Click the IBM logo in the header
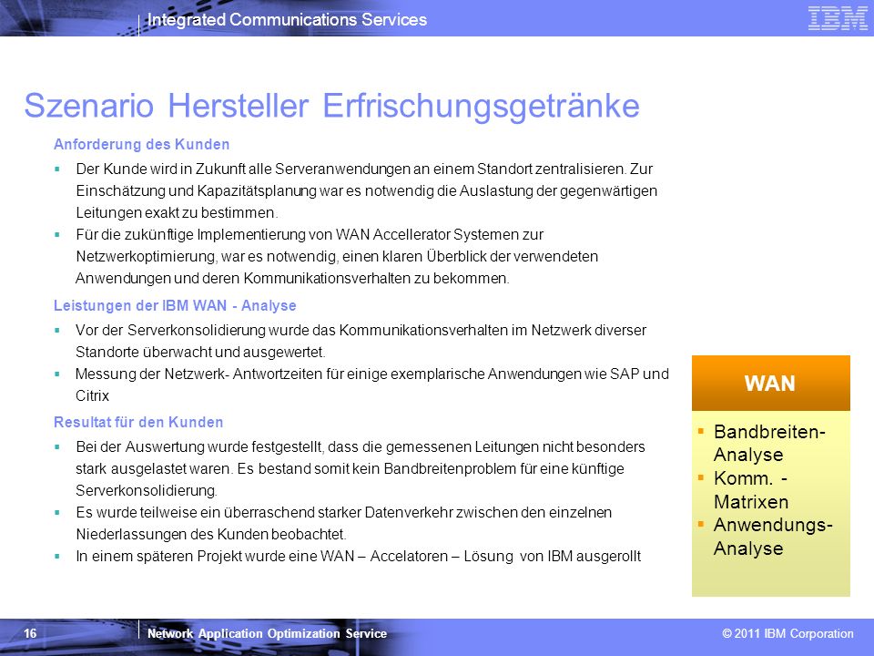The image size is (874, 656). click(x=838, y=18)
